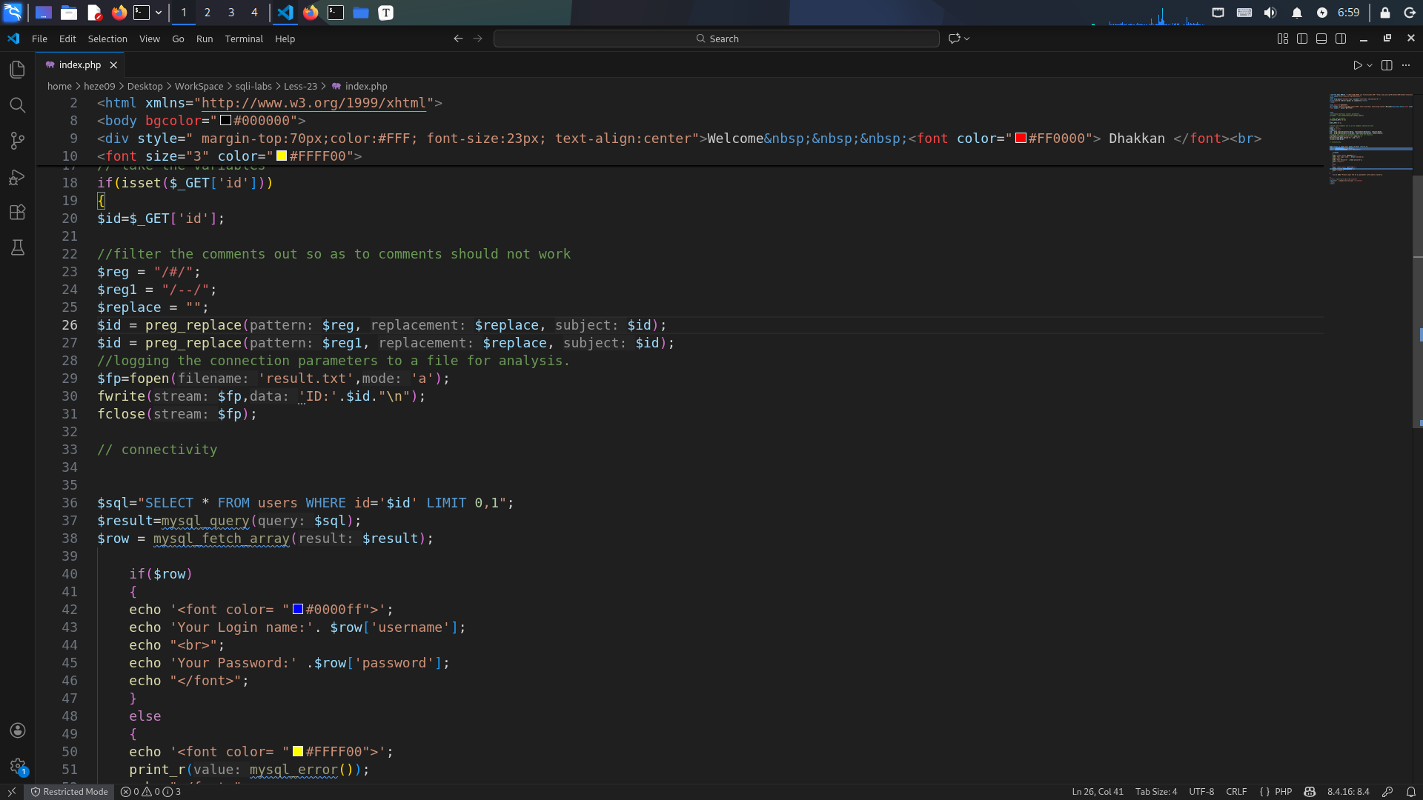Screen dimensions: 1423x800
Task: Open the Extensions view
Action: (18, 213)
